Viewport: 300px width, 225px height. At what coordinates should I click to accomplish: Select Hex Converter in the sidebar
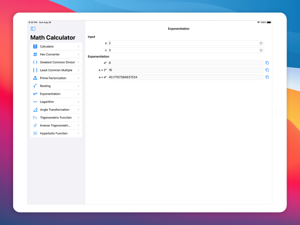point(56,54)
